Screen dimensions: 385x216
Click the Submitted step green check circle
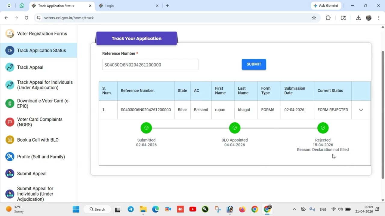(x=146, y=128)
